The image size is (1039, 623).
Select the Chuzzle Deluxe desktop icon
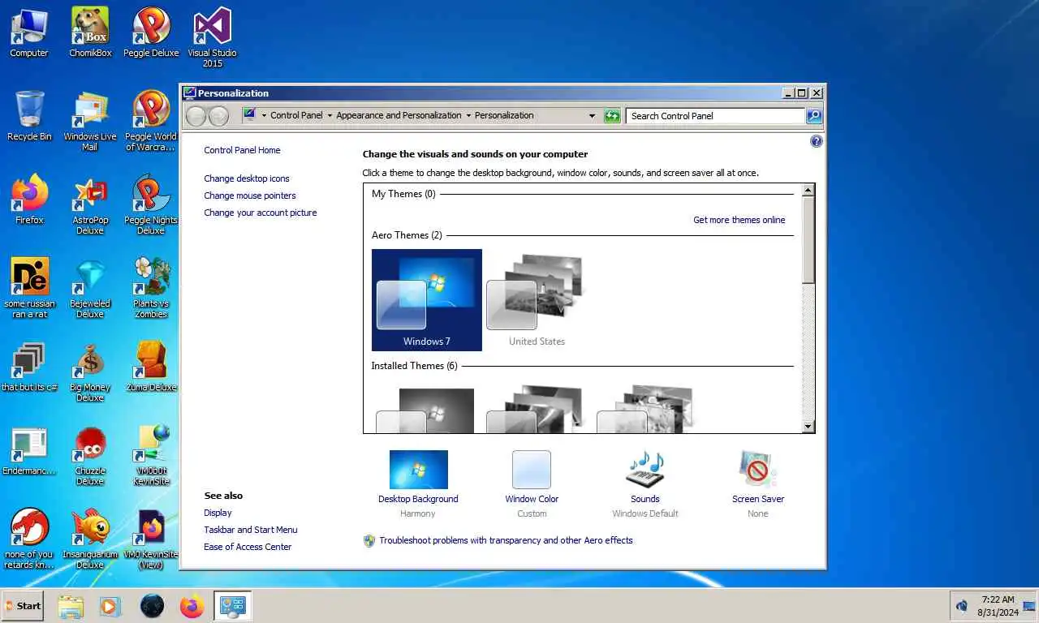tap(90, 456)
